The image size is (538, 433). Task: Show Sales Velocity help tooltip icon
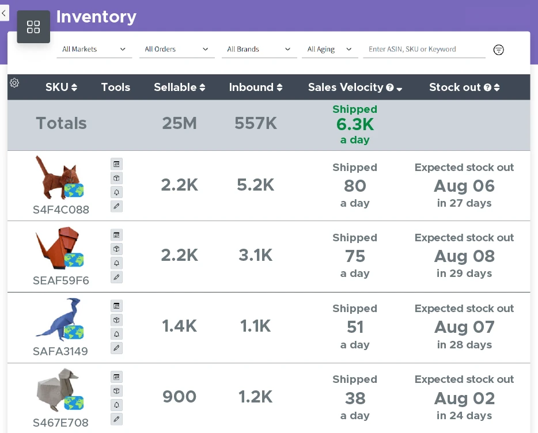(x=389, y=88)
